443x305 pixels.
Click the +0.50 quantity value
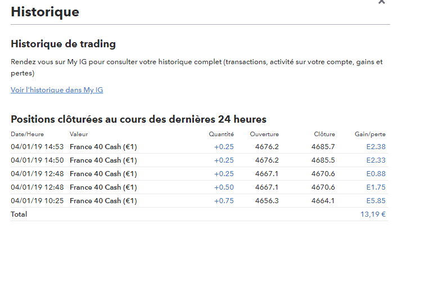point(224,187)
